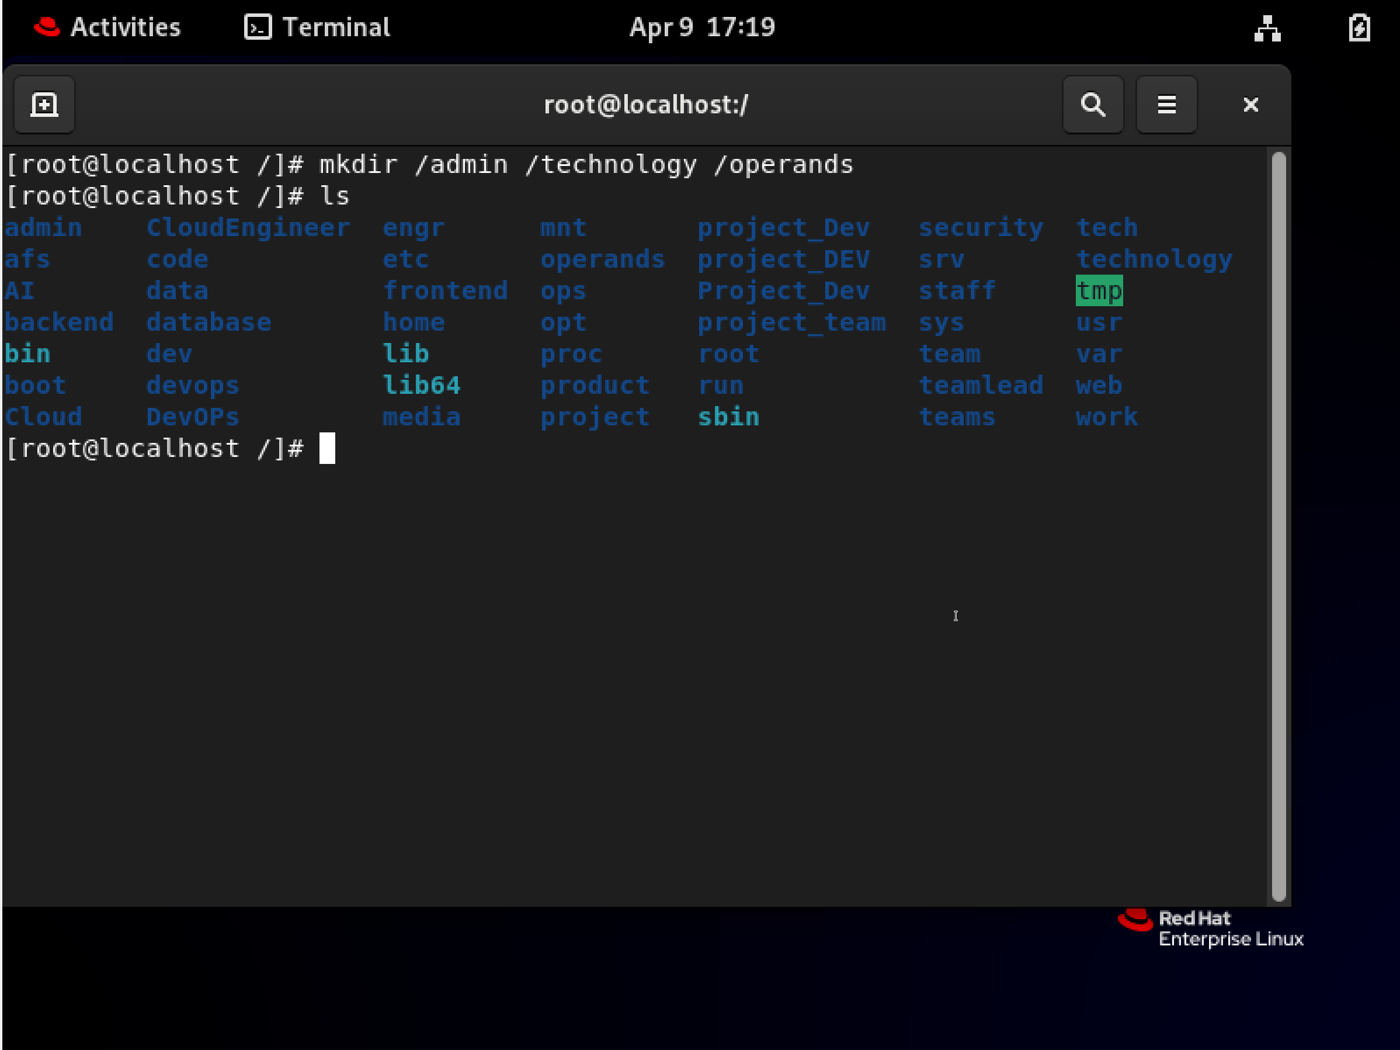Click the terminal search icon
The image size is (1400, 1050).
click(x=1093, y=105)
